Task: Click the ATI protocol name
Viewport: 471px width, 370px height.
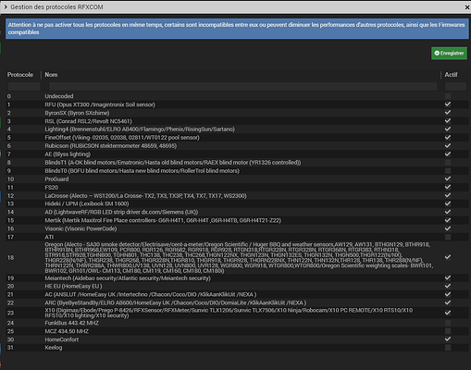Action: click(x=49, y=237)
